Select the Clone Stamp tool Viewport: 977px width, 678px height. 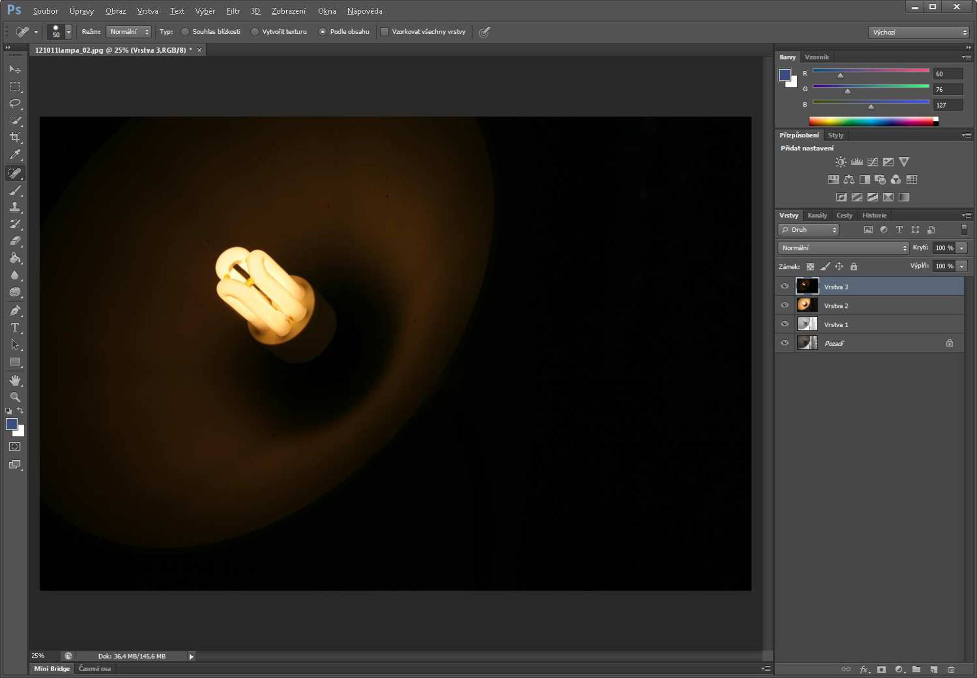point(15,207)
